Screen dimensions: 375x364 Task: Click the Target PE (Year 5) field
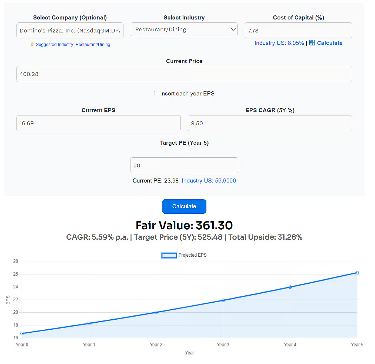(x=184, y=165)
